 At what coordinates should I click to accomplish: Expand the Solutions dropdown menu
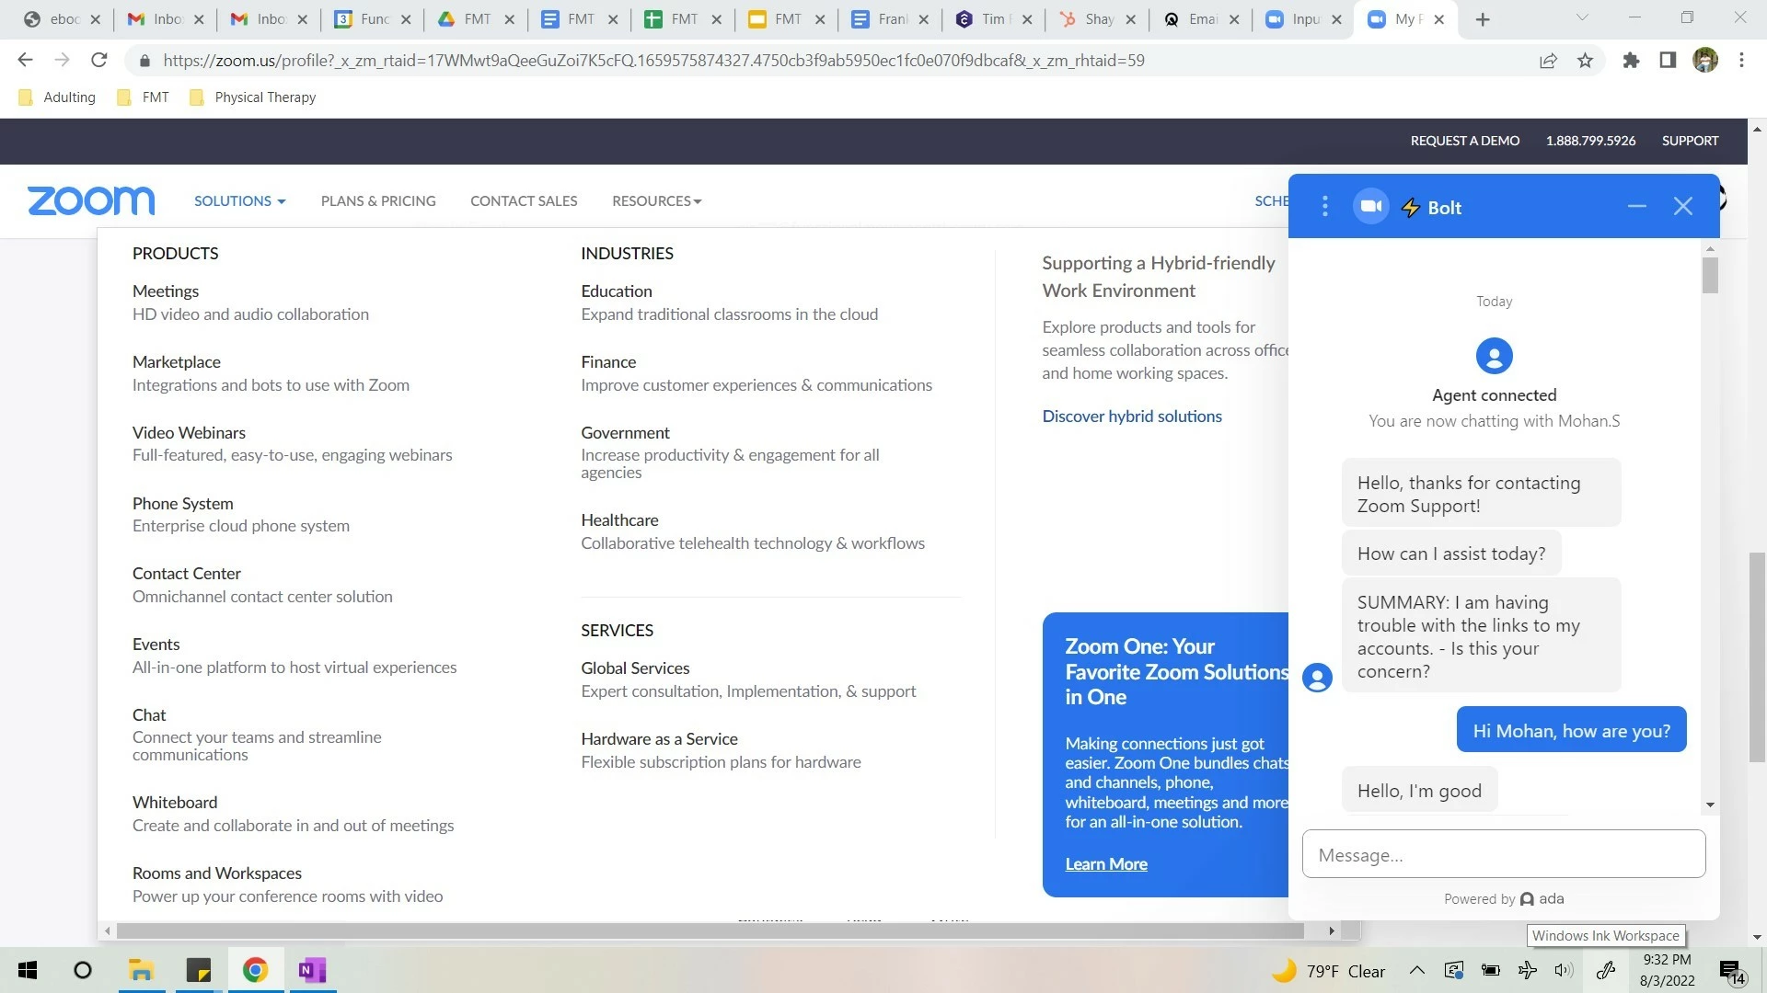tap(239, 200)
